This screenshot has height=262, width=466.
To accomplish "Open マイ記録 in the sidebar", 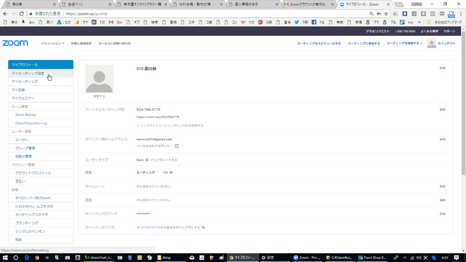I will click(41, 90).
